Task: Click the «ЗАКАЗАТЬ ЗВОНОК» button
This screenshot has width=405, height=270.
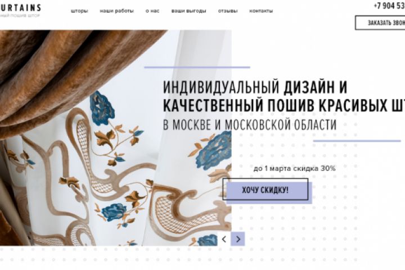Action: click(x=380, y=22)
